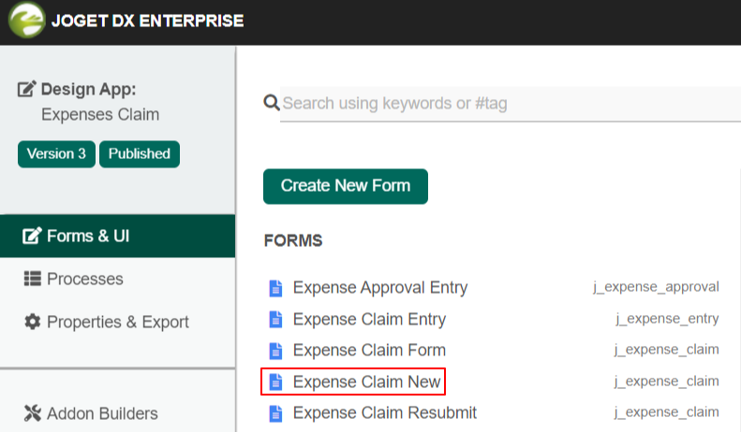
Task: Click the Expense Claim Resubmit document icon
Action: 275,413
